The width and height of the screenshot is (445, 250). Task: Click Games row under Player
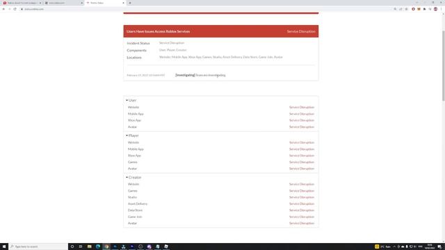pos(221,162)
